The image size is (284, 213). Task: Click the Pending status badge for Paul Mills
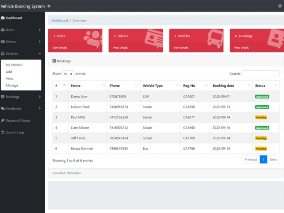coord(261,118)
